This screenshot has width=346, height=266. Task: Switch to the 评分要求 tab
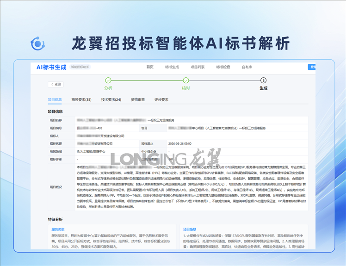click(x=161, y=99)
